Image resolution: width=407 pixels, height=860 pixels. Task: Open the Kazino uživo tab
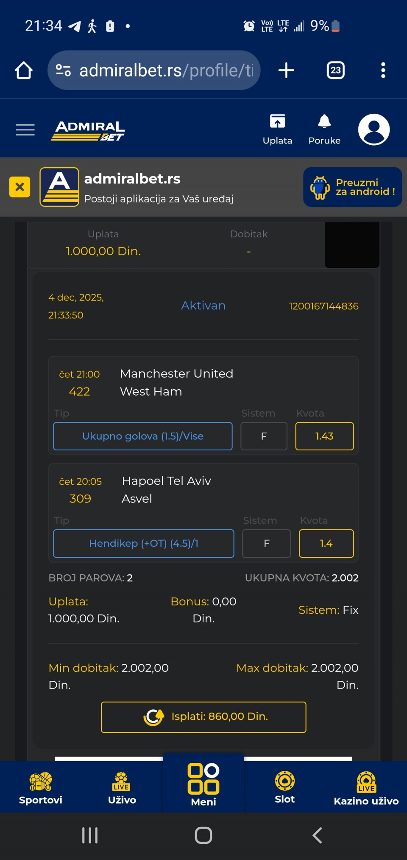(x=366, y=789)
